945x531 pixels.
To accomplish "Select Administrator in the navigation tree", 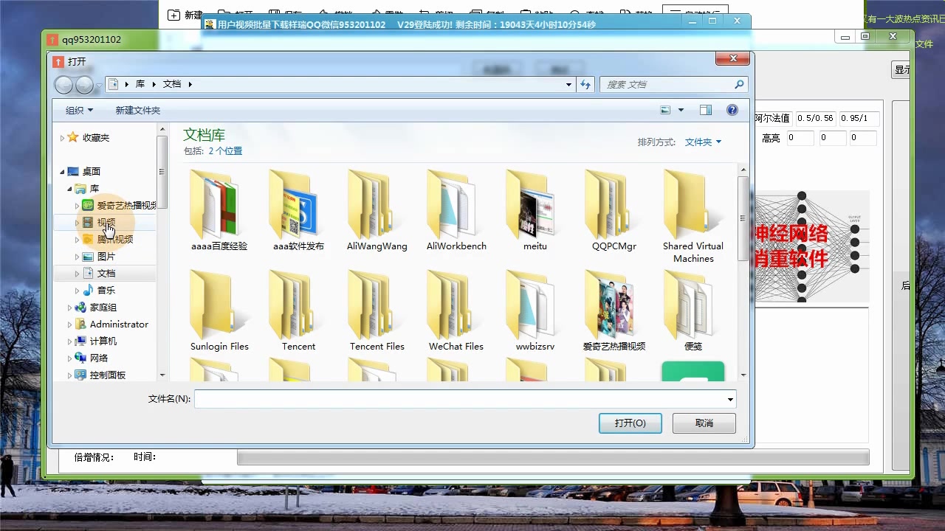I will 119,324.
